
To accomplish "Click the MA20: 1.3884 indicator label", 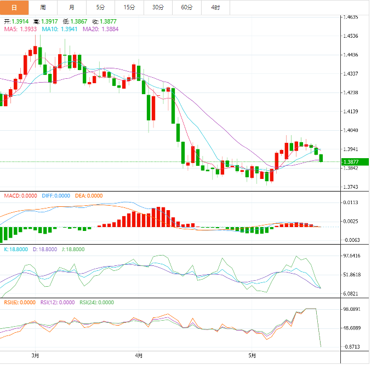I will [x=100, y=30].
